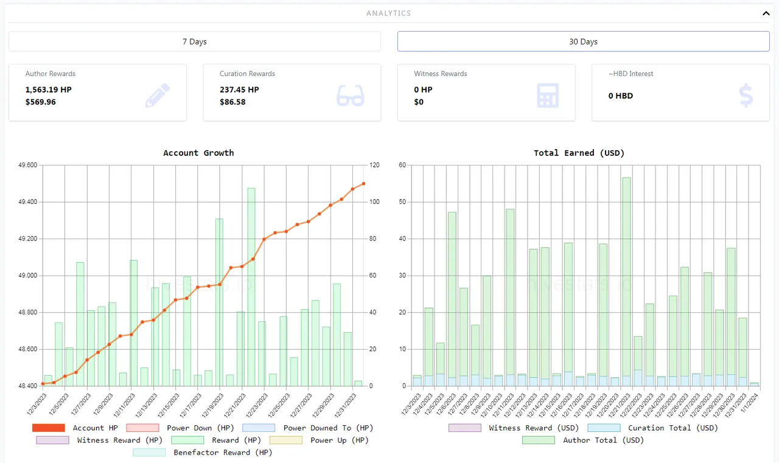Toggle the Witness Reward (USD) legend swatch

tap(465, 428)
